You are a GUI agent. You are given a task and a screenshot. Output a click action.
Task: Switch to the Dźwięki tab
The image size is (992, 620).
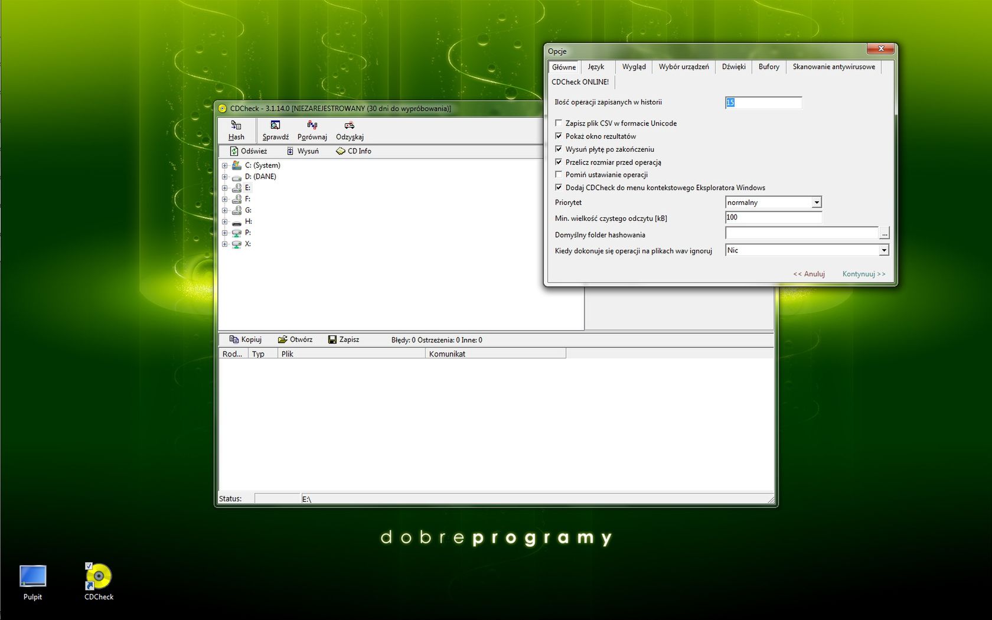tap(733, 67)
